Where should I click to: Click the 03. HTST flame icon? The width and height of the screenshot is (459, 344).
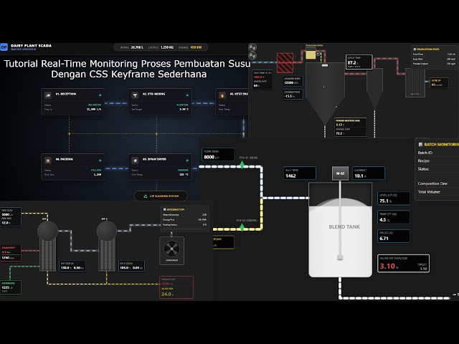(222, 95)
